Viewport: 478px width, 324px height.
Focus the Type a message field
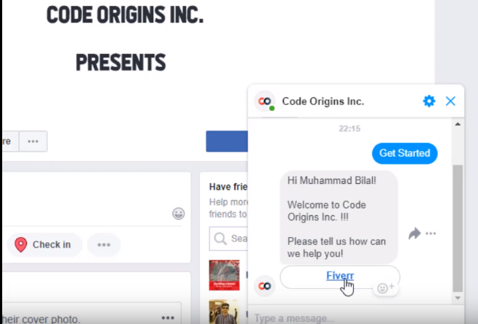tap(350, 318)
